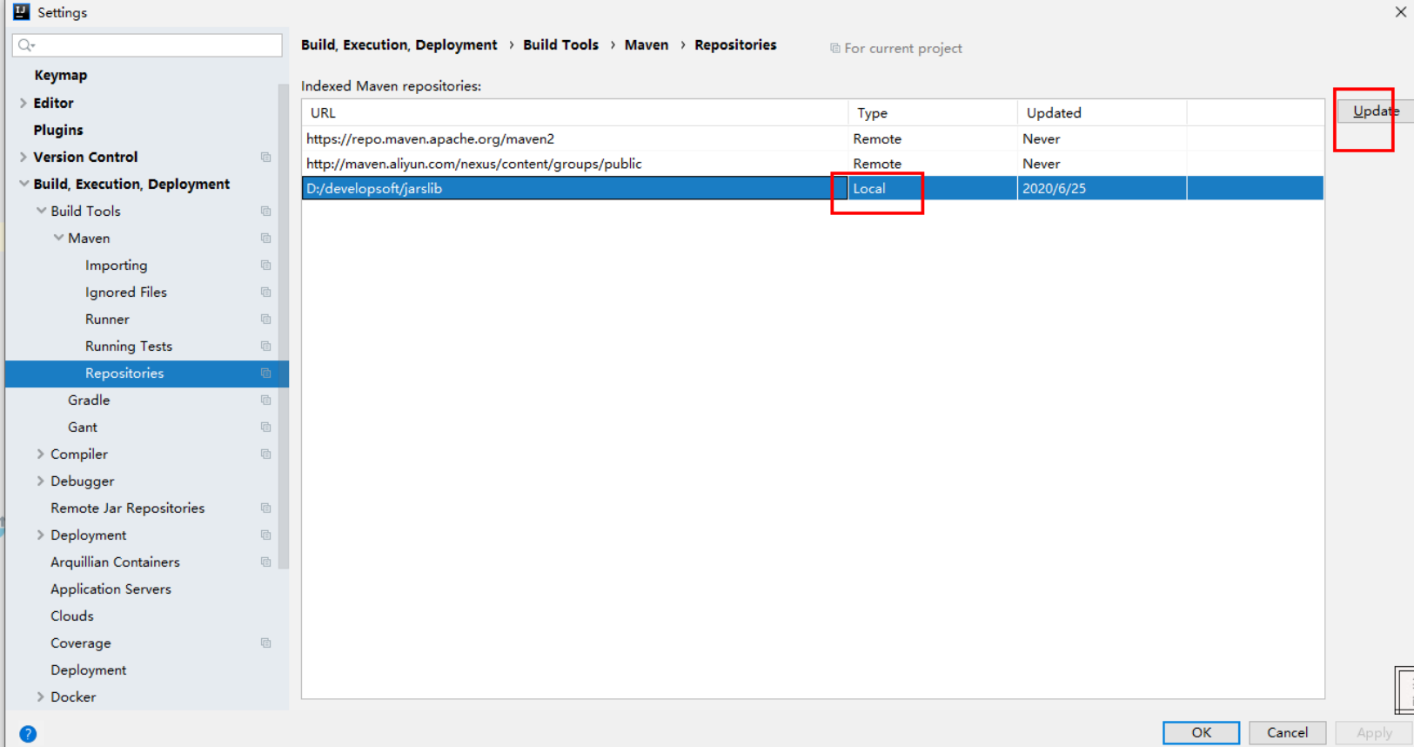Click the IntelliJ icon in the title bar
Screen dimensions: 1414x747
point(21,12)
